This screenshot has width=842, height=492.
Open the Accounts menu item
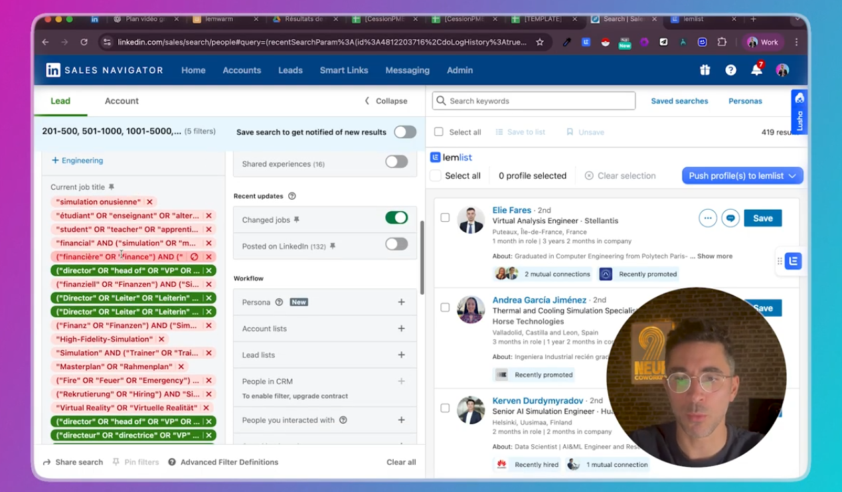click(x=242, y=70)
